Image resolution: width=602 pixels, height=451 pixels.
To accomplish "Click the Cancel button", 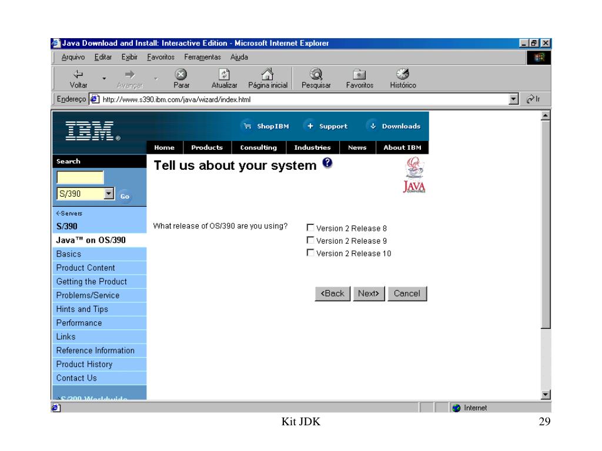I will click(407, 294).
